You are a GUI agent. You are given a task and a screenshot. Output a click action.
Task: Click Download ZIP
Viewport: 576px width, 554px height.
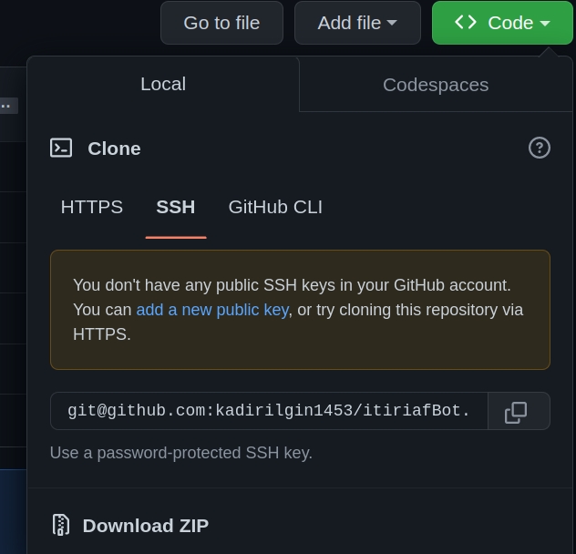(146, 526)
